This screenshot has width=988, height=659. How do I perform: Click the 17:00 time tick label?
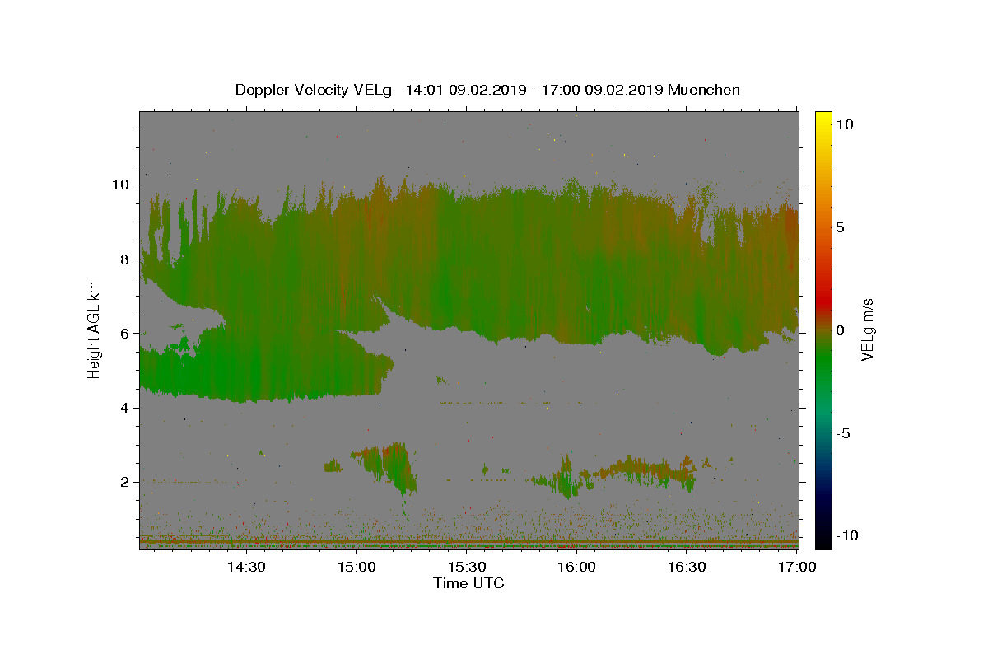point(797,567)
